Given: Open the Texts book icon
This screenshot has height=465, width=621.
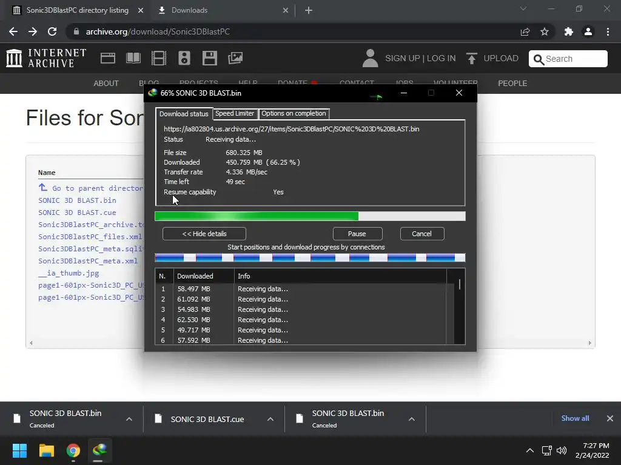Looking at the screenshot, I should 133,58.
